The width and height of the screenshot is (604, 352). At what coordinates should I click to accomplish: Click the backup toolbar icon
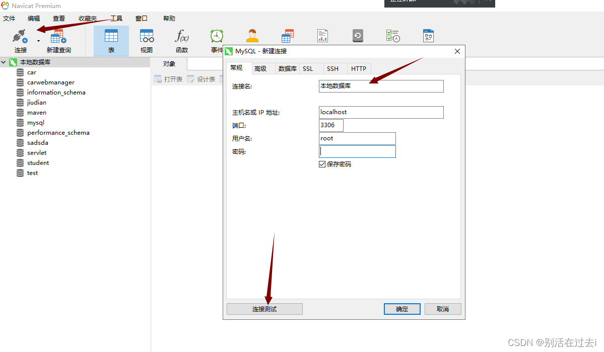tap(358, 36)
